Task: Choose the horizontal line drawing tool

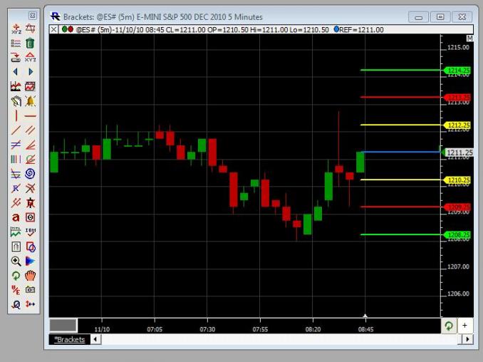Action: 31,115
